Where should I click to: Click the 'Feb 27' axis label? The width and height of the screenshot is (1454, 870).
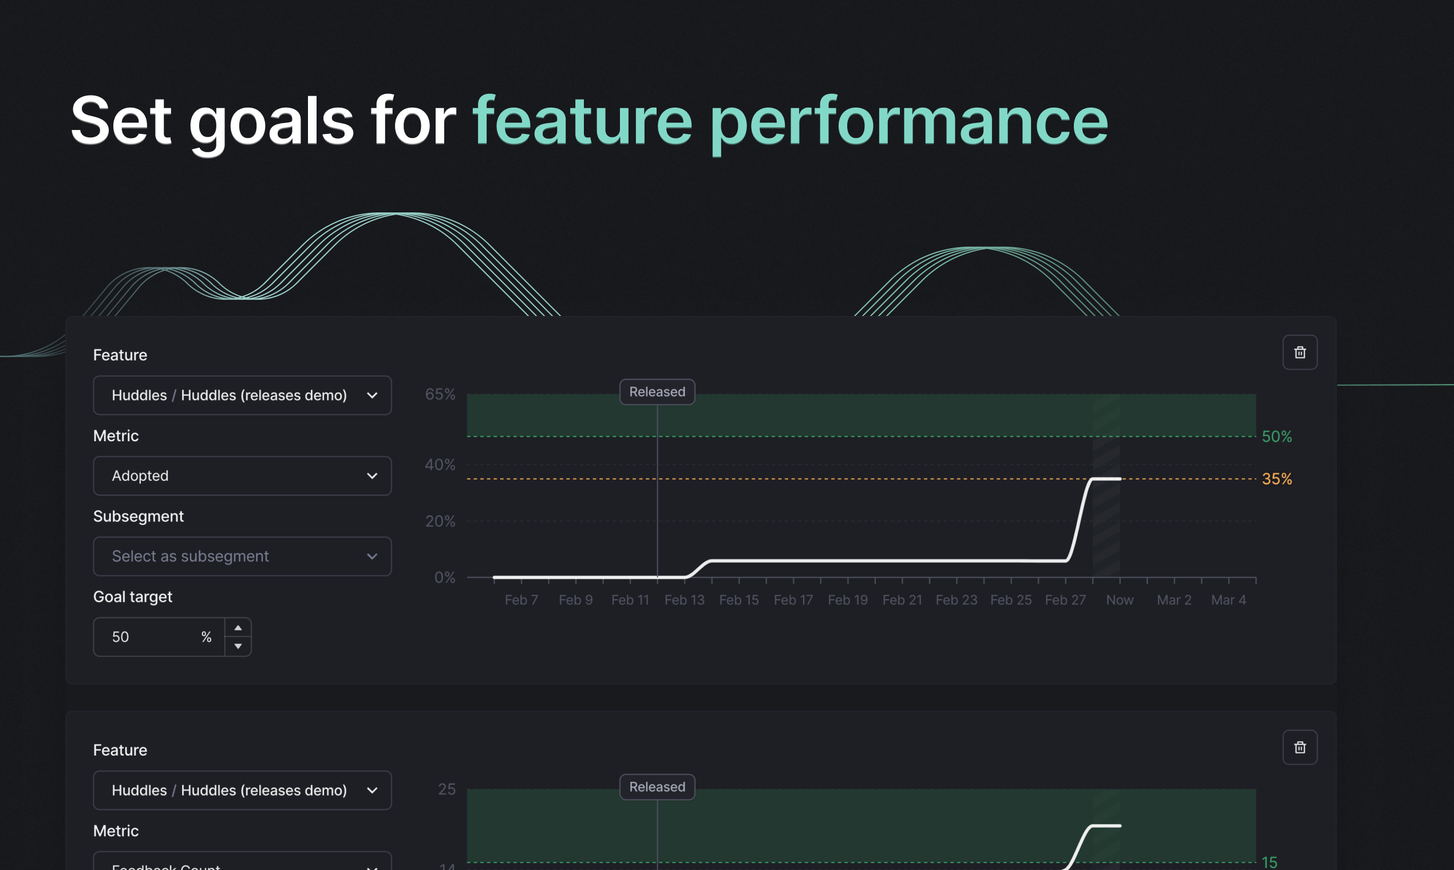click(1065, 600)
